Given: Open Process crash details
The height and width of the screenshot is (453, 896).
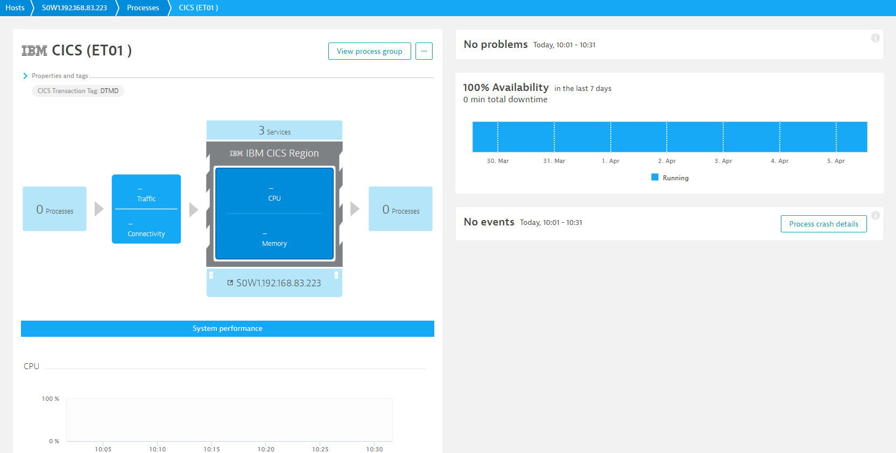Looking at the screenshot, I should pyautogui.click(x=824, y=224).
